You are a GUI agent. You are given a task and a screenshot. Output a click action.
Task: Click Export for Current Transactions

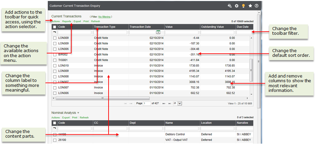(x=77, y=21)
